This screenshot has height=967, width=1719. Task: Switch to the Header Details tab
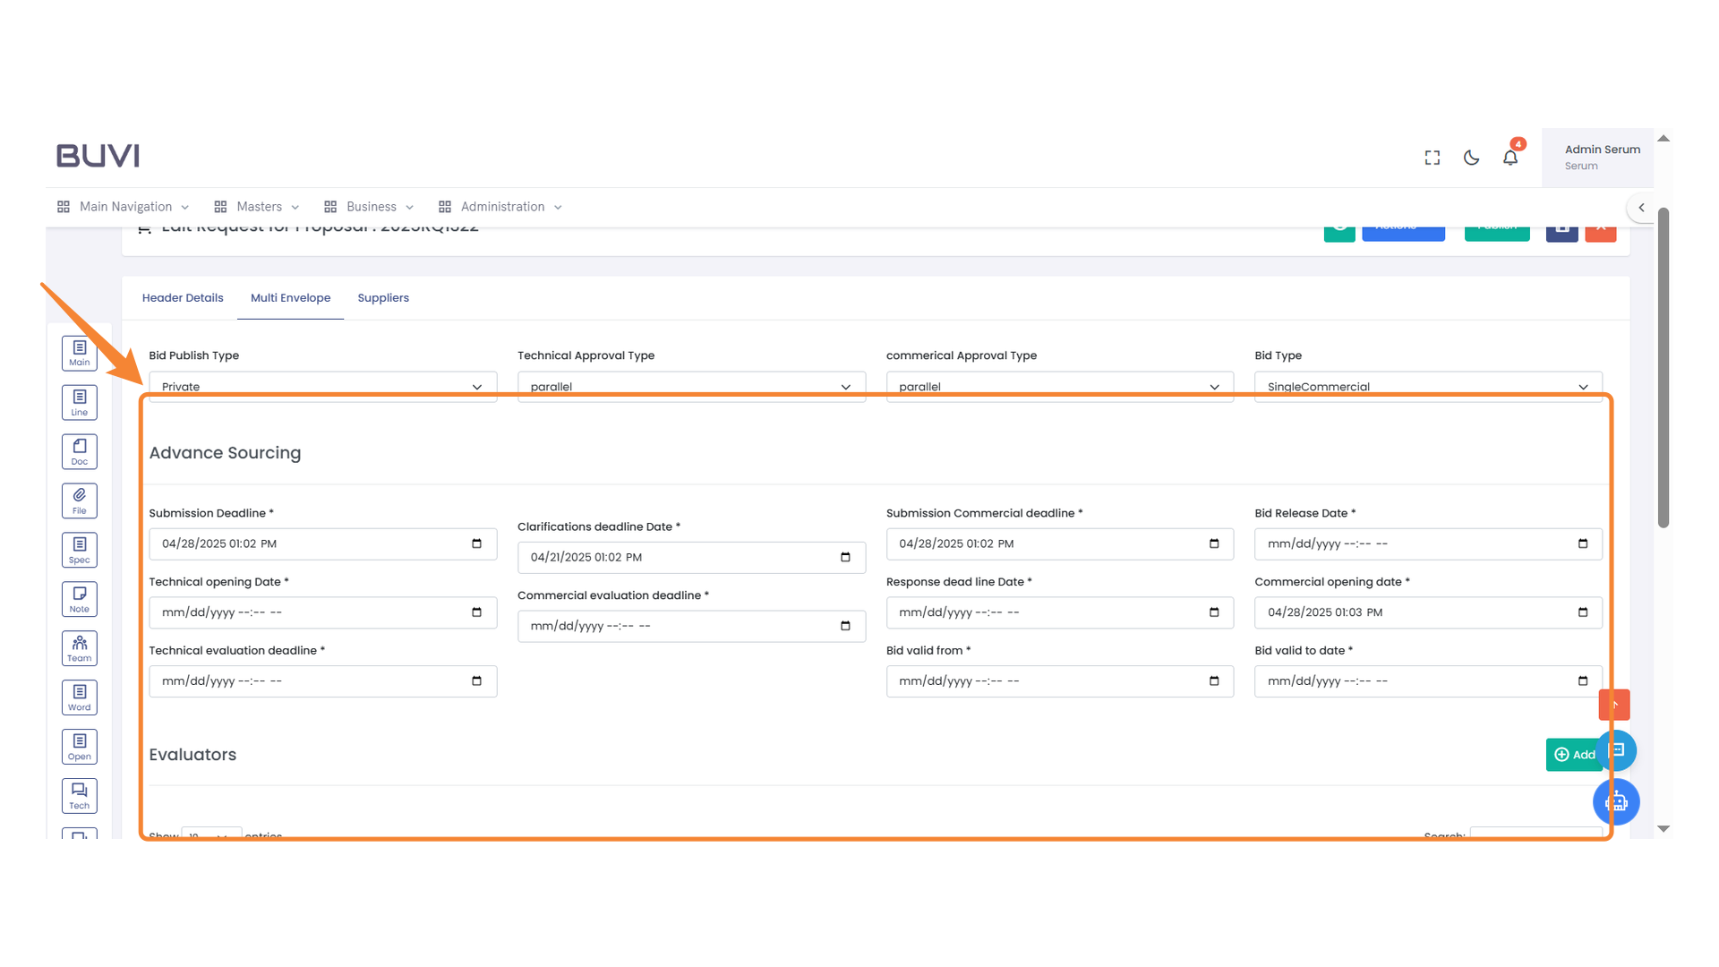[x=183, y=298]
